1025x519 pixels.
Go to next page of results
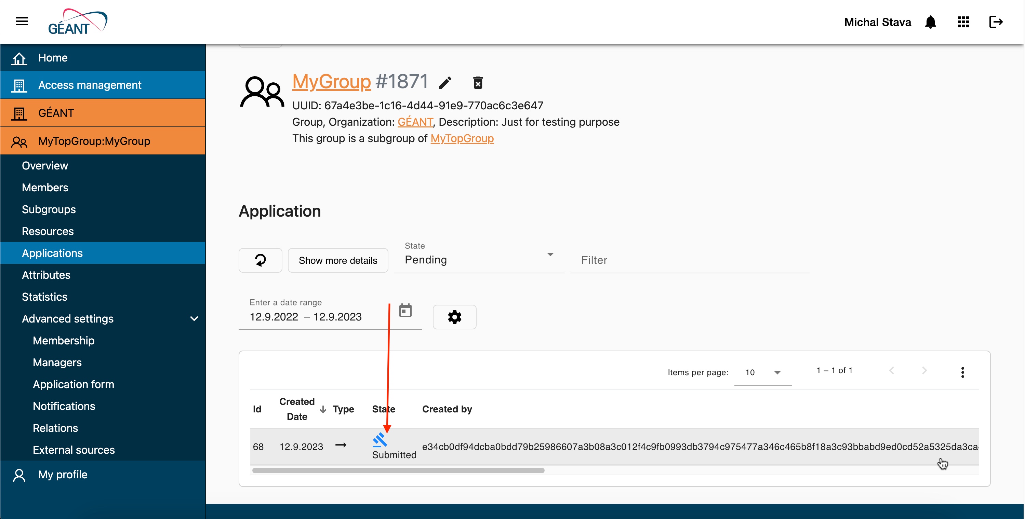(924, 371)
